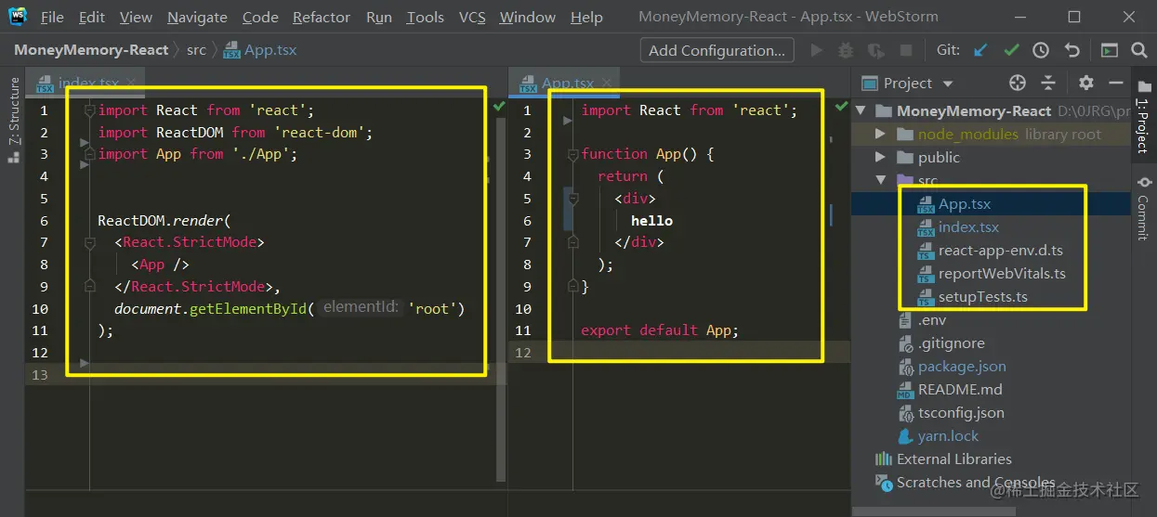Click the green inspection checkmark in index.tsx editor
Viewport: 1157px width, 517px height.
tap(499, 107)
